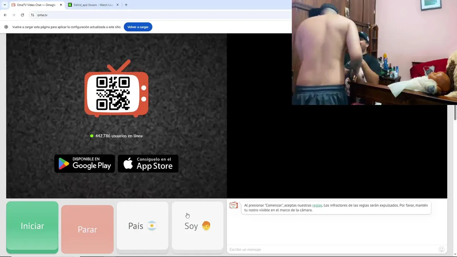Click the webcam overlay video feed

point(374,52)
